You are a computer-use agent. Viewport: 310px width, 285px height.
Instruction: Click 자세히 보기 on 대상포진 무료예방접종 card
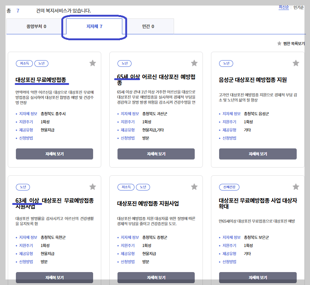coord(54,154)
